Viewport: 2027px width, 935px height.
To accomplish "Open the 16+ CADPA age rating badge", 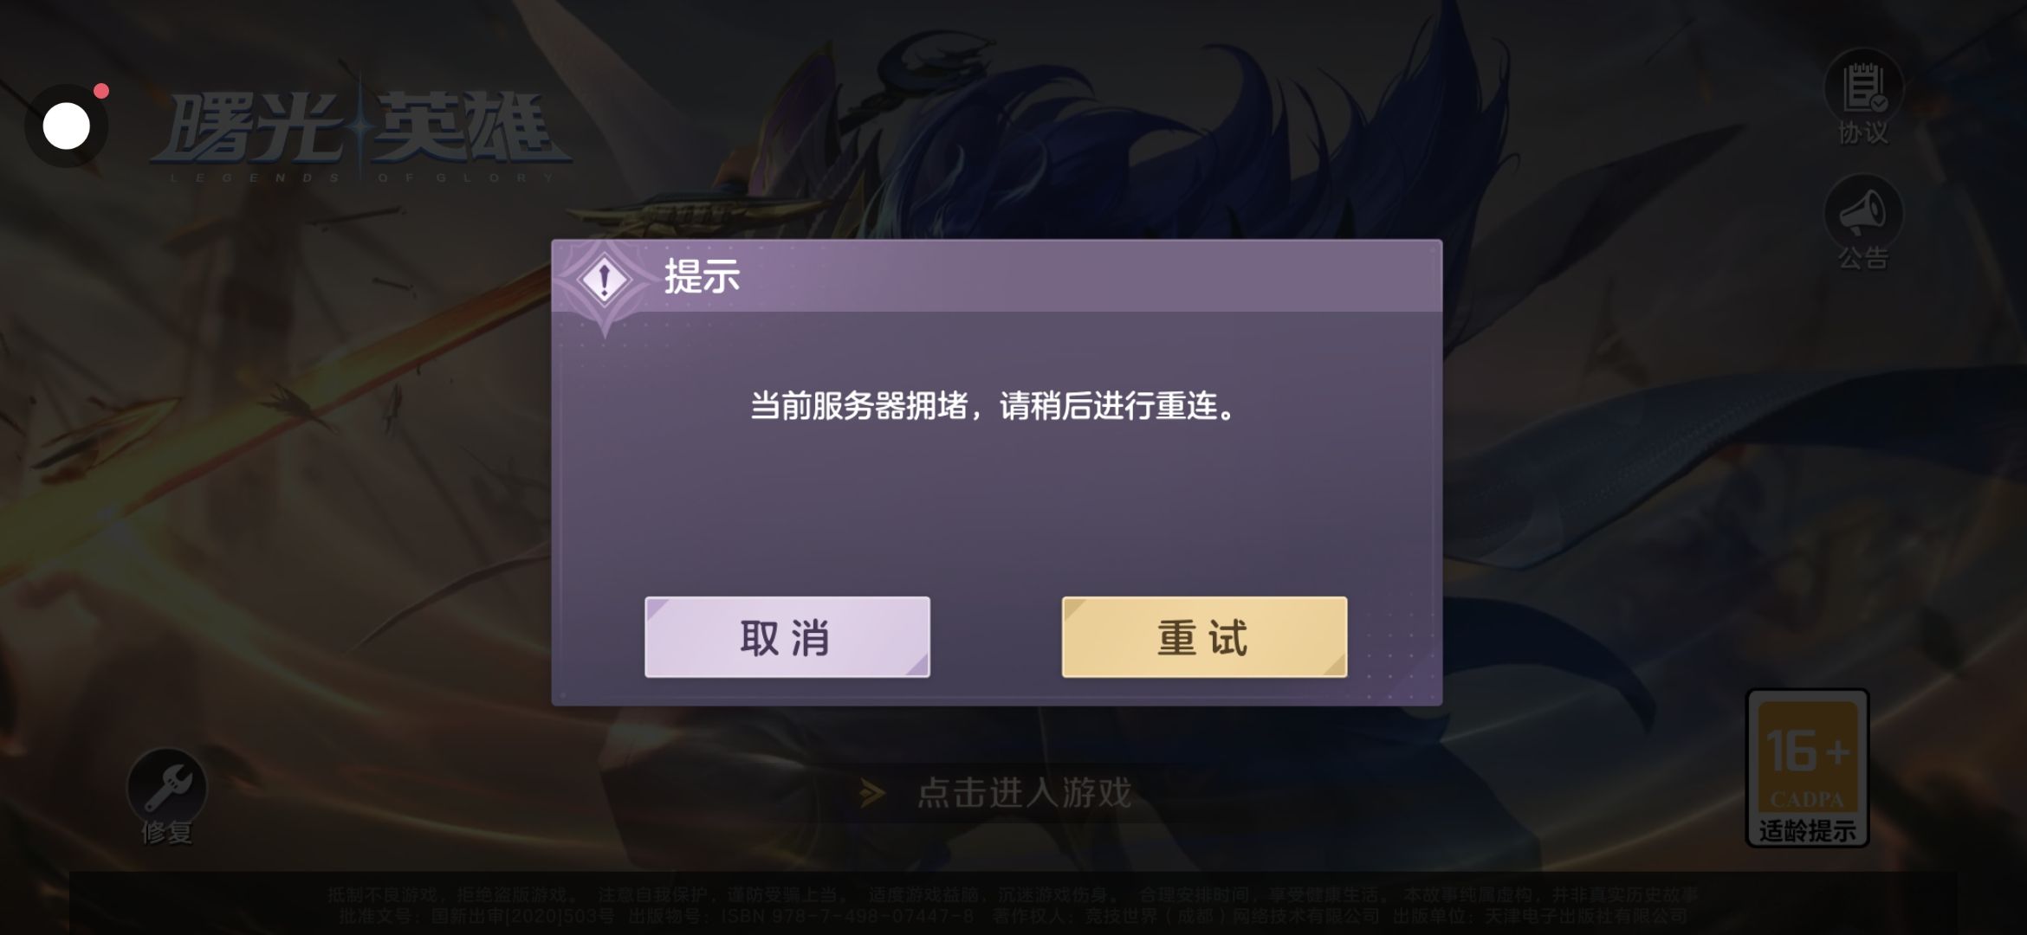I will click(1807, 767).
